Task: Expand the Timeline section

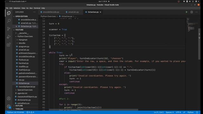Action: (19, 109)
